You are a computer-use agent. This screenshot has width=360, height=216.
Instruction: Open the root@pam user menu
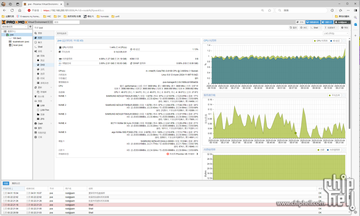[x=342, y=22]
